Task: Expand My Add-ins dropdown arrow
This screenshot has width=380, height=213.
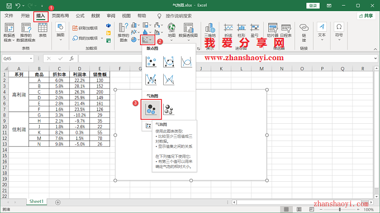Action: pyautogui.click(x=102, y=38)
